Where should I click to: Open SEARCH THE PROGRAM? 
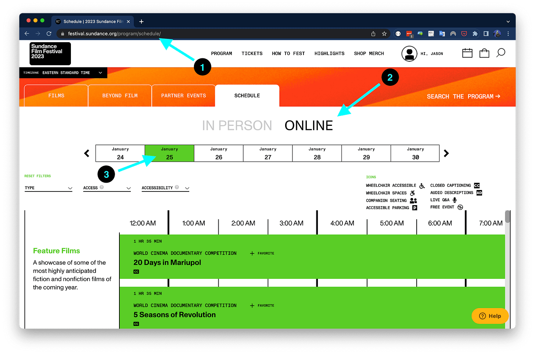click(x=463, y=96)
